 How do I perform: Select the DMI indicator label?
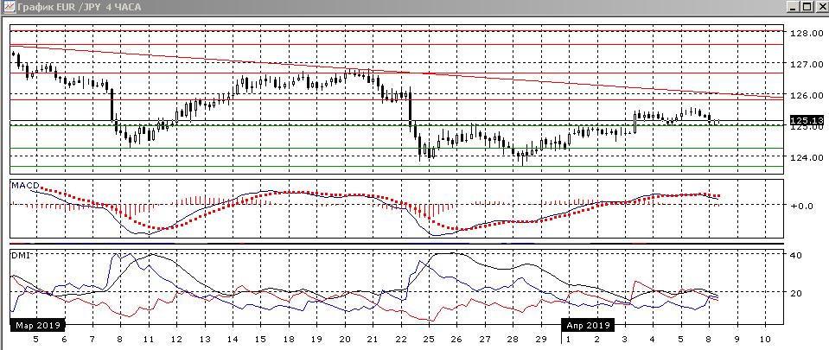click(x=19, y=256)
